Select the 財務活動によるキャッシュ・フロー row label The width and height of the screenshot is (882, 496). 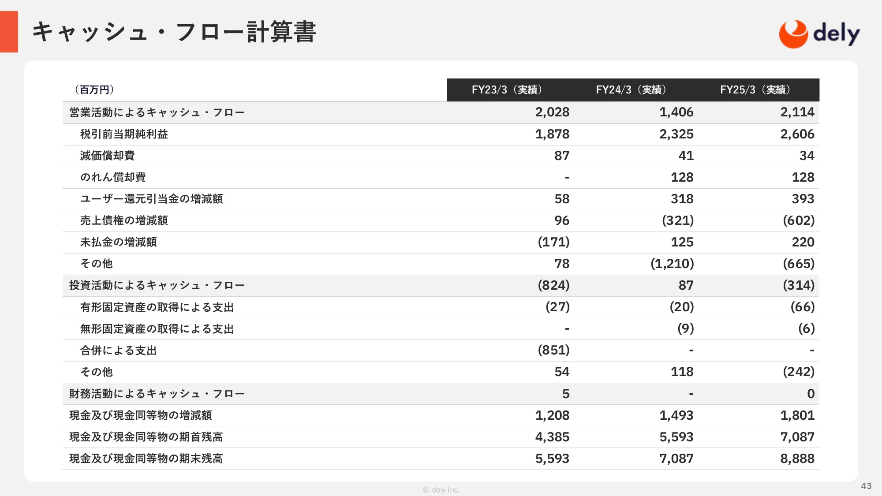click(x=157, y=394)
